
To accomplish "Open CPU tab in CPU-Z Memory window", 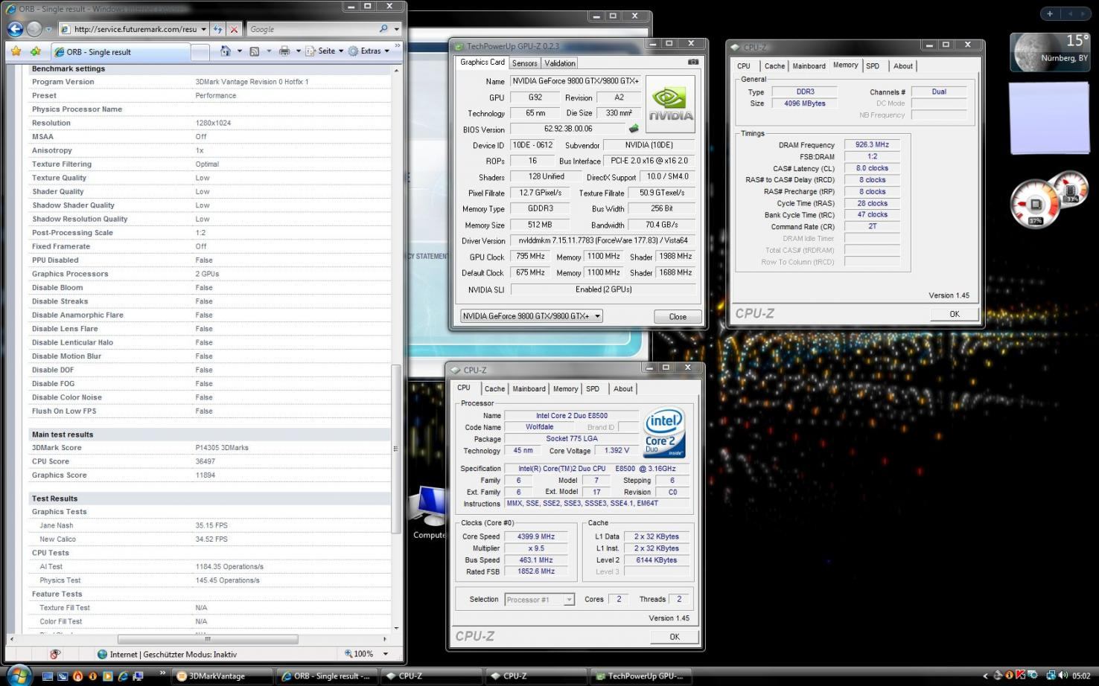I will pyautogui.click(x=744, y=66).
